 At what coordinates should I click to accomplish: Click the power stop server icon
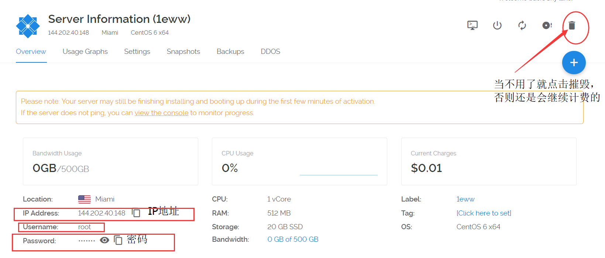tap(497, 25)
